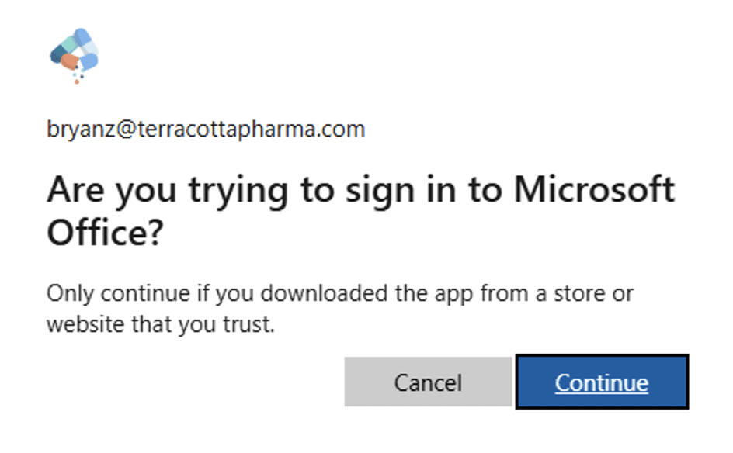Click the Cancel label text
Image resolution: width=733 pixels, height=453 pixels.
tap(428, 382)
